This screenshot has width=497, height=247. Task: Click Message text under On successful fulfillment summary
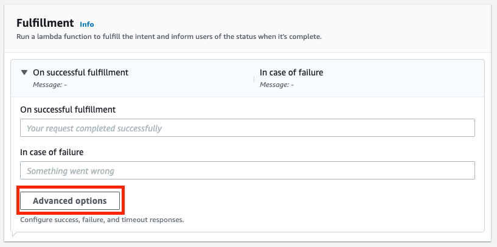click(x=50, y=85)
